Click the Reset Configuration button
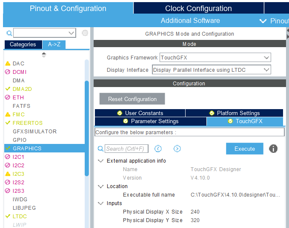Screen dimensions: 289x228 (x=132, y=99)
